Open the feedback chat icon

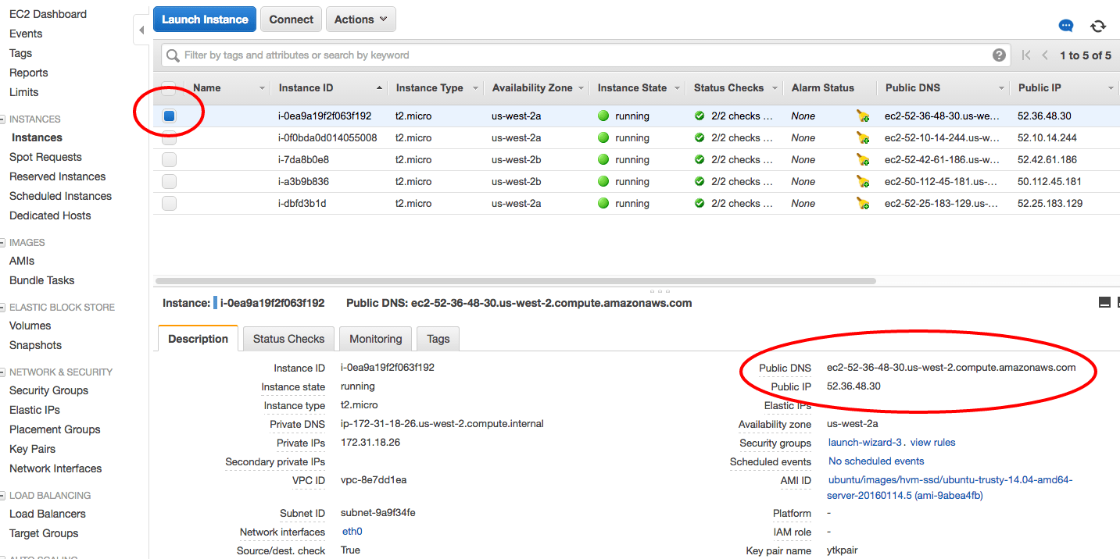click(1065, 26)
